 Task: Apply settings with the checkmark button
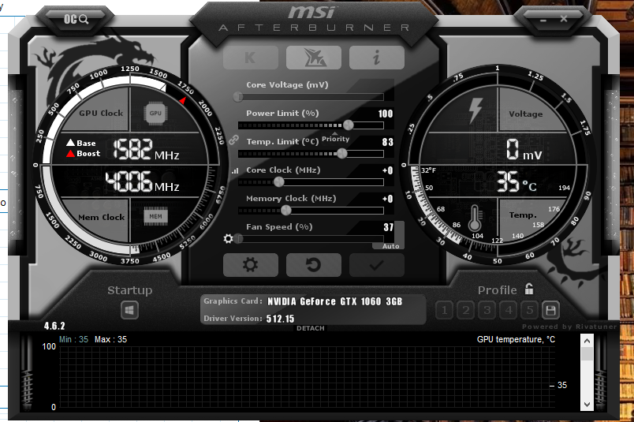pyautogui.click(x=377, y=265)
